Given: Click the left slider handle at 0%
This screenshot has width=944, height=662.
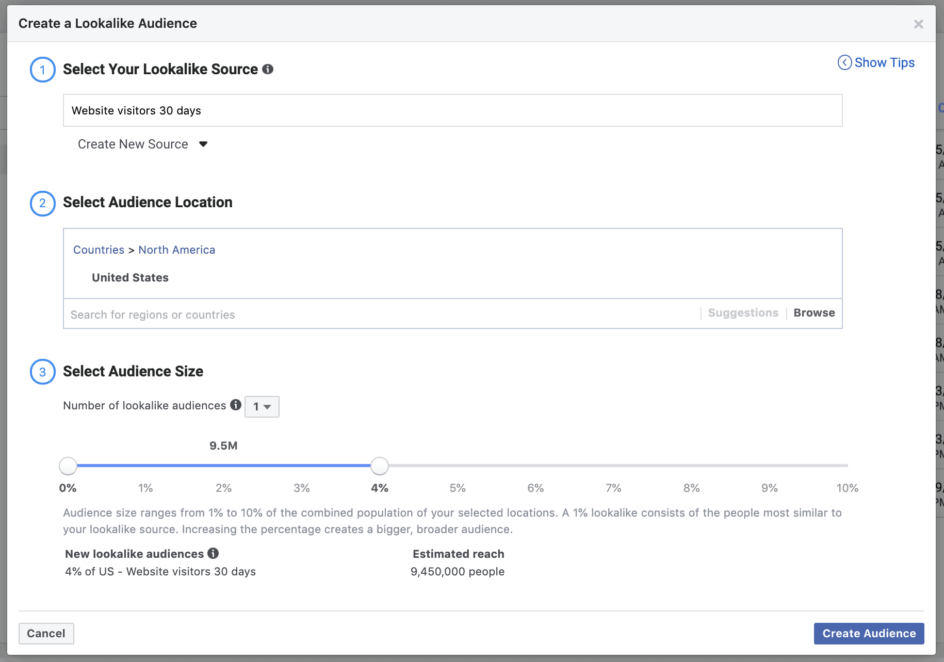Looking at the screenshot, I should pyautogui.click(x=68, y=466).
